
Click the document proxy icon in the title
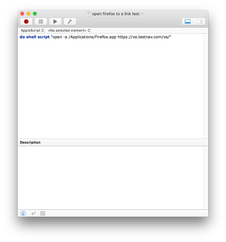(x=88, y=14)
